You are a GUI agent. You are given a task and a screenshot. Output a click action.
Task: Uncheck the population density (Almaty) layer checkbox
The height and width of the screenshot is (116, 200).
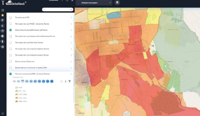[x=11, y=74]
